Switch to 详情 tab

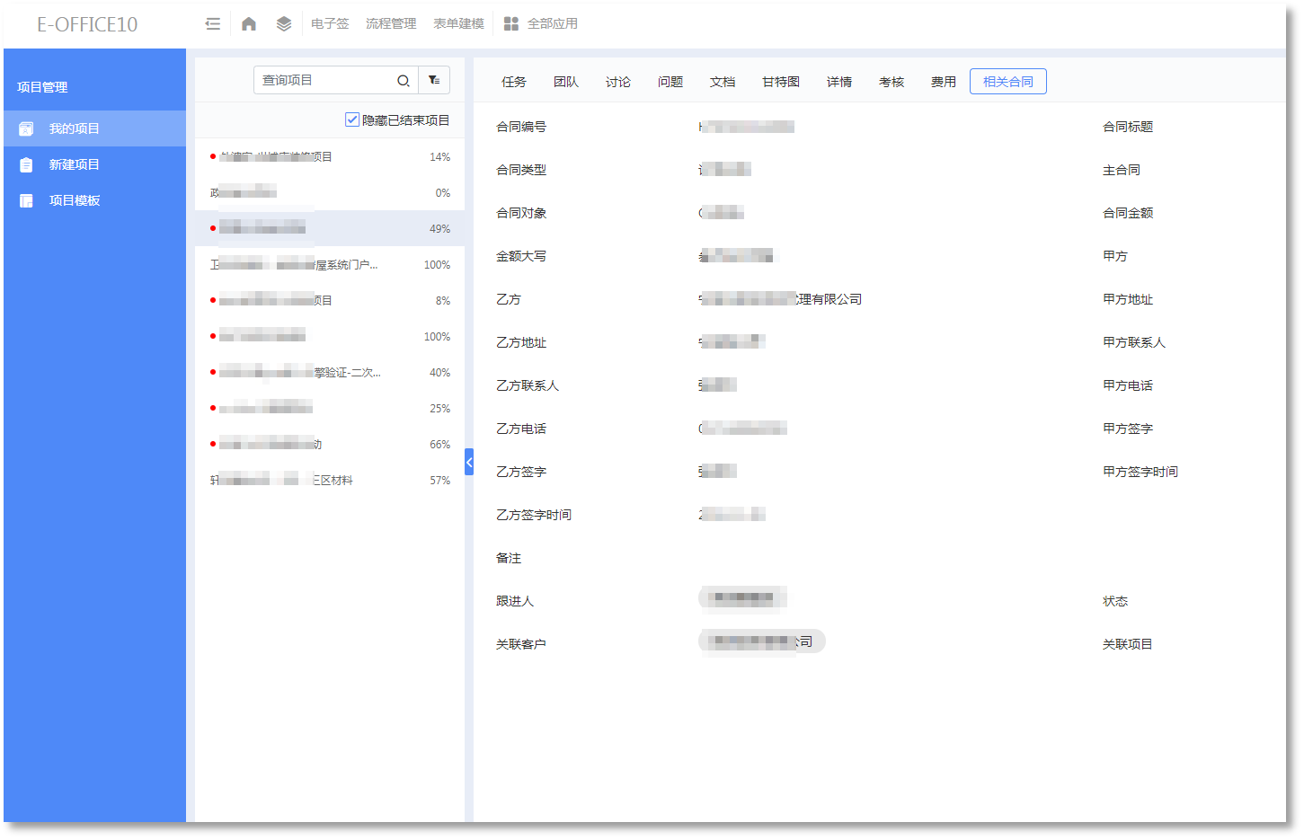point(839,82)
